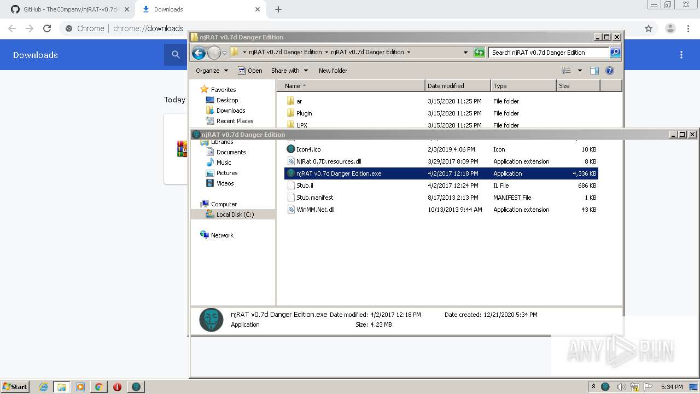Click njRAT mask icon in taskbar
The image size is (700, 394).
(136, 387)
